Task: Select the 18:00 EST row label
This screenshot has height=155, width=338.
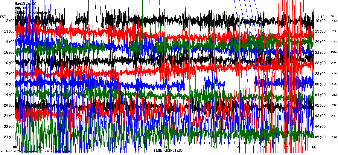Action: point(9,84)
